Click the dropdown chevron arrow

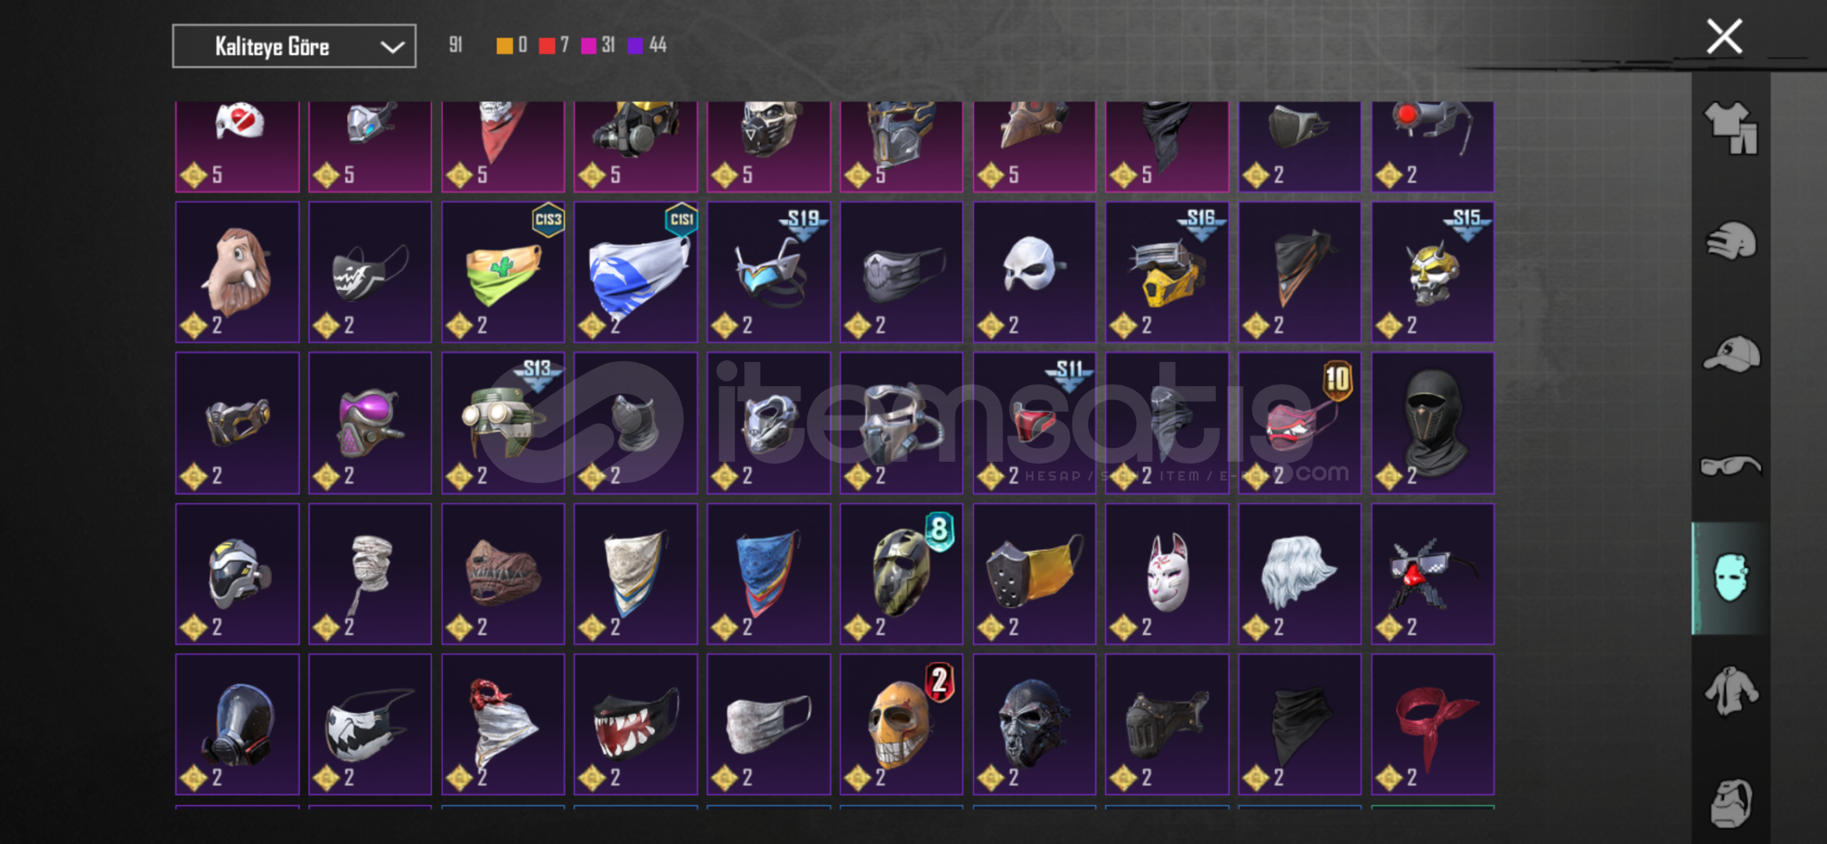(x=392, y=47)
